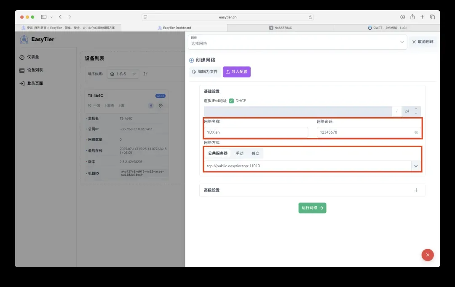Open the 选择网络 dropdown
455x287 pixels.
click(297, 42)
